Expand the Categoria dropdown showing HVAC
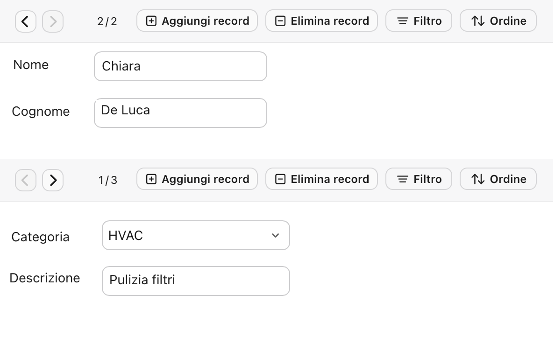 click(187, 236)
